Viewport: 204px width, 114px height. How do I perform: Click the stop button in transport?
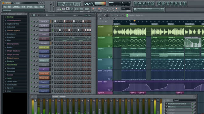[68, 9]
